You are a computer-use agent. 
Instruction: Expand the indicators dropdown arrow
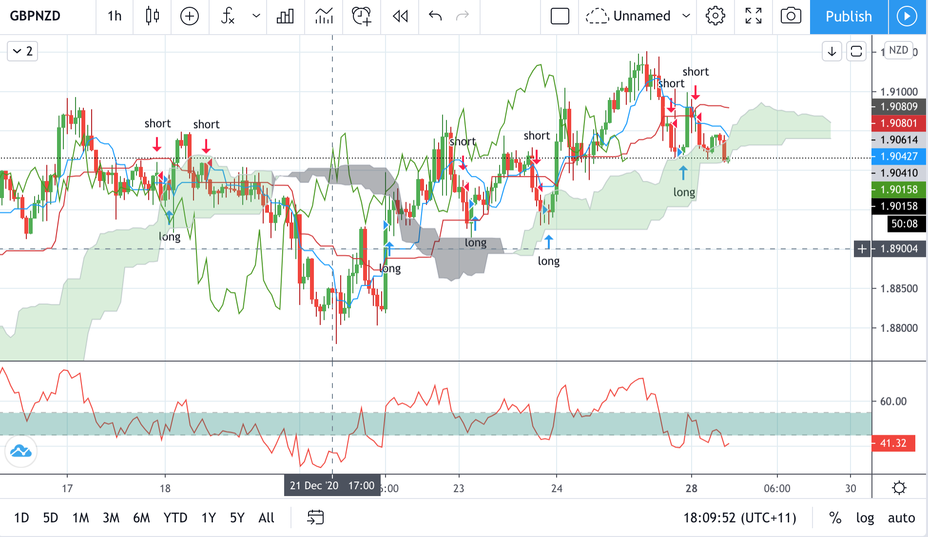[256, 16]
